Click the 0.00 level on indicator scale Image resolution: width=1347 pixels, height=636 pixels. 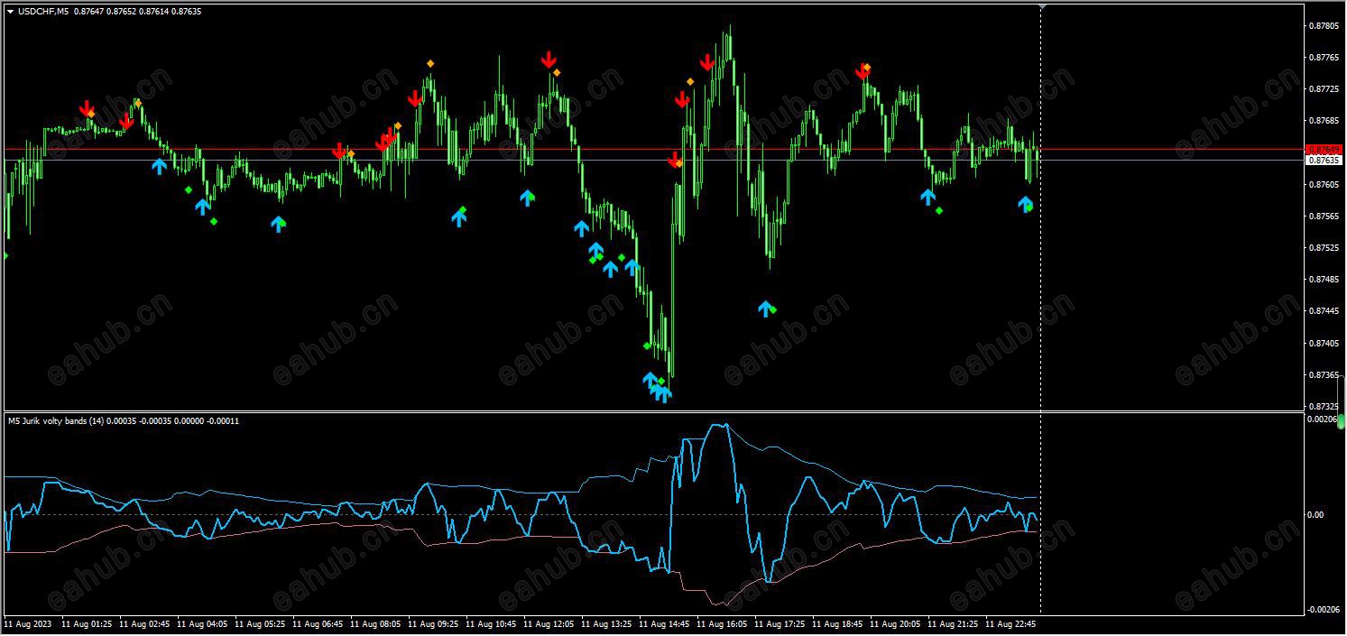(1316, 515)
